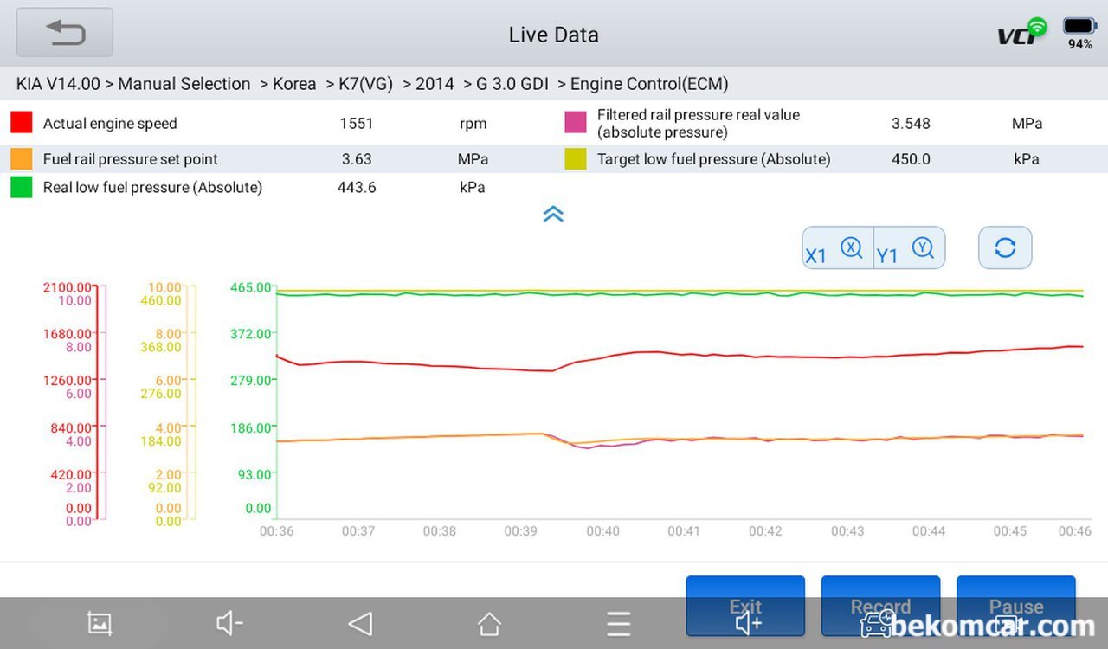
Task: Open the recent apps menu icon
Action: (x=618, y=623)
